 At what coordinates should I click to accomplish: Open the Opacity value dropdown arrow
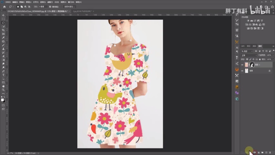pyautogui.click(x=273, y=55)
